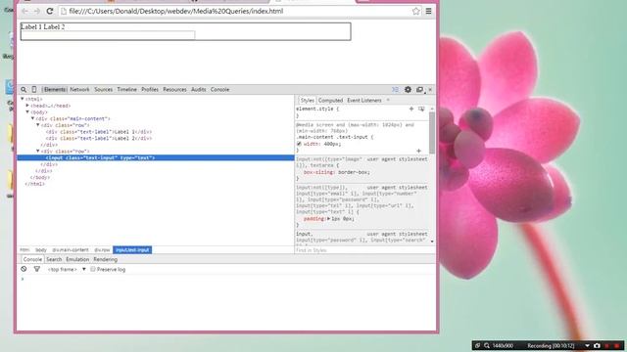
Task: Expand the padding property triangle
Action: (329, 219)
